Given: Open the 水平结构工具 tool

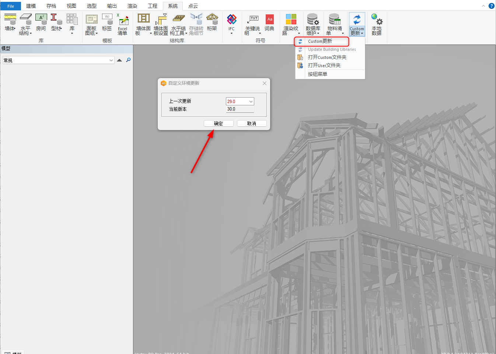Looking at the screenshot, I should click(178, 24).
